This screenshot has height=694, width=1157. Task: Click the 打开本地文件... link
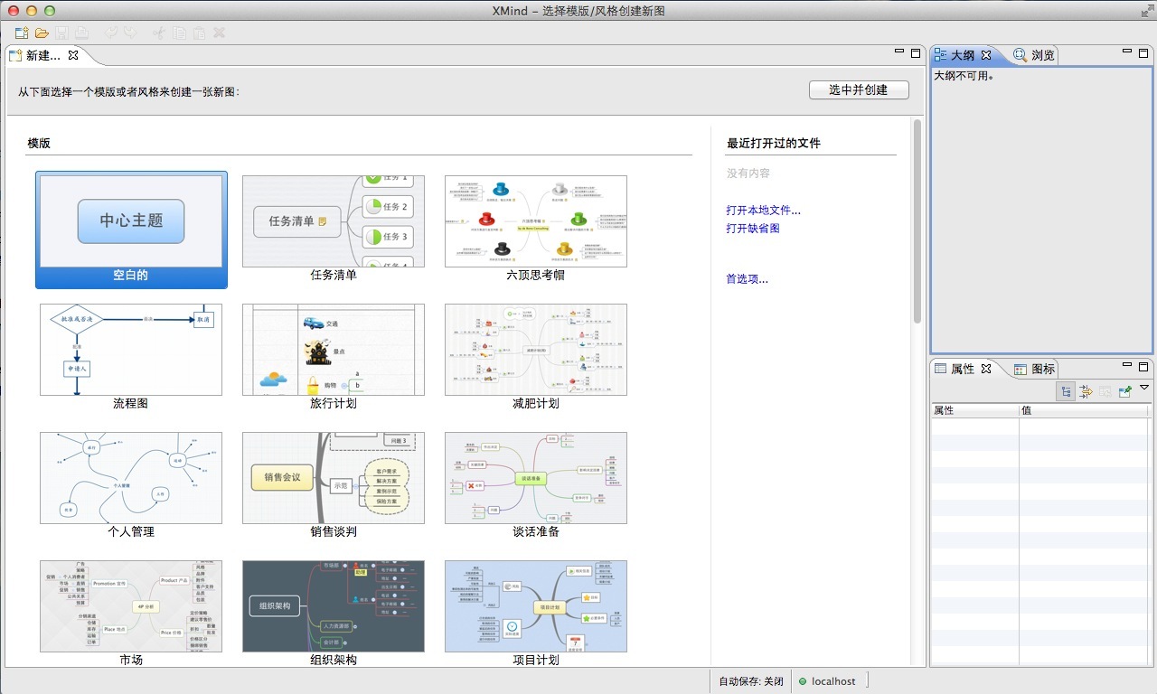tap(763, 211)
